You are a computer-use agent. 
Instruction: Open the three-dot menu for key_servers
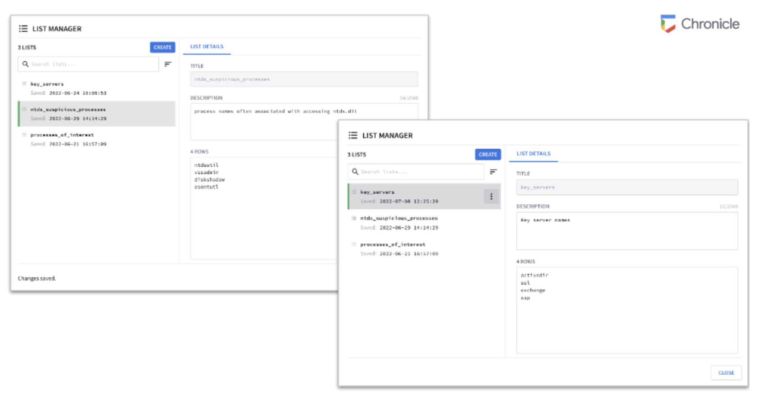click(491, 197)
